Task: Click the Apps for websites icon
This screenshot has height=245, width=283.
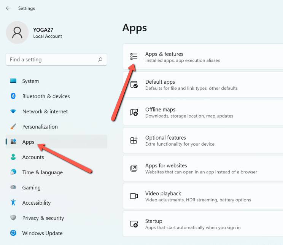Action: click(134, 168)
